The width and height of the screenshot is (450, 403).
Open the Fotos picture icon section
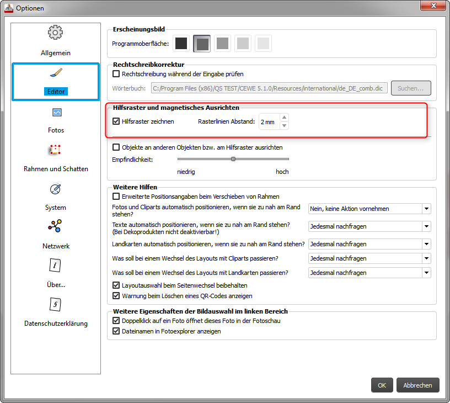tap(56, 113)
